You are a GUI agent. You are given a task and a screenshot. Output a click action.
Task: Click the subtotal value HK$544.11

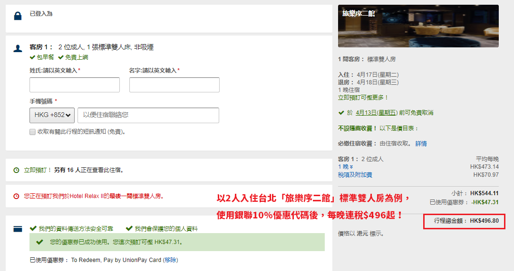[x=484, y=193]
